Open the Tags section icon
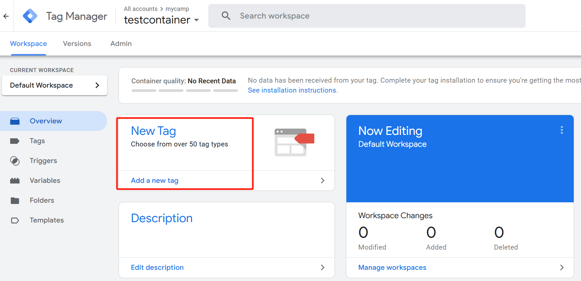Viewport: 581px width, 281px height. [x=15, y=141]
